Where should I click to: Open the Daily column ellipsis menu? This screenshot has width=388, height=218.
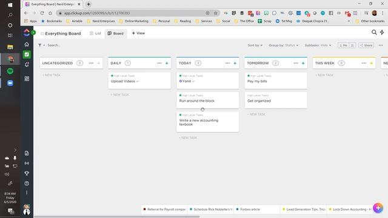tap(159, 63)
